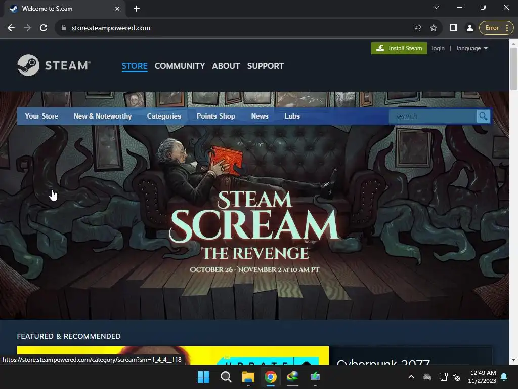
Task: Bookmark this page with star icon
Action: tap(434, 28)
